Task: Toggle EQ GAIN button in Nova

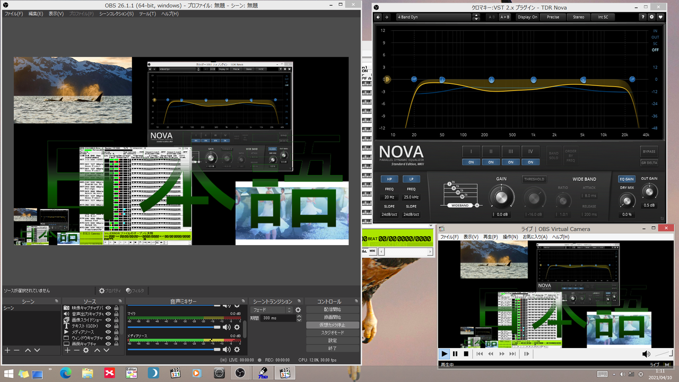Action: [627, 179]
